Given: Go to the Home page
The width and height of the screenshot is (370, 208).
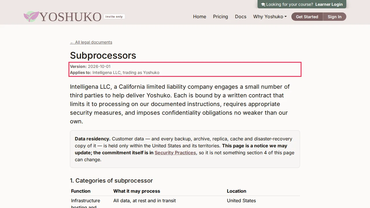Looking at the screenshot, I should pyautogui.click(x=199, y=16).
